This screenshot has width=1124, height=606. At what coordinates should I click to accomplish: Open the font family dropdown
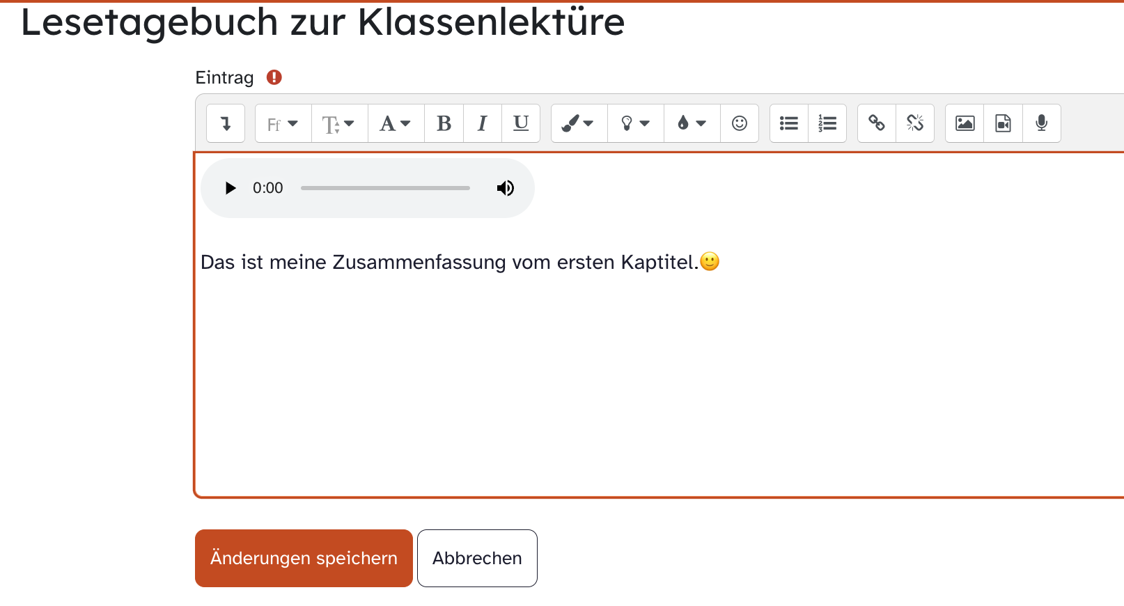pos(283,123)
